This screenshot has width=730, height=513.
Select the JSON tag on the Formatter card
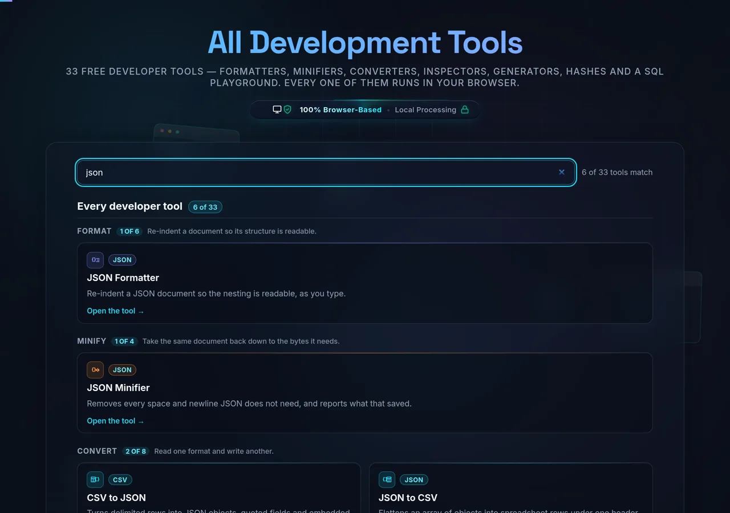coord(122,260)
